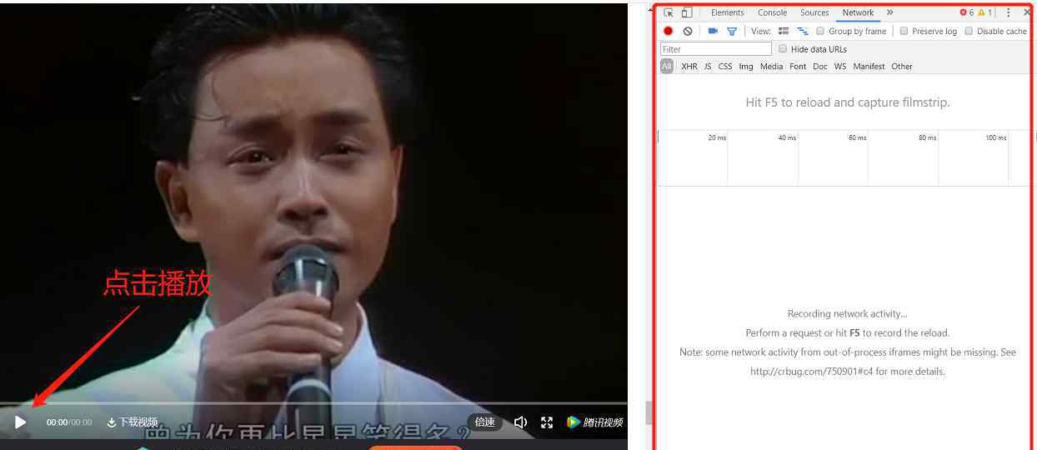
Task: Click the 00:00 elapsed time display
Action: point(57,422)
